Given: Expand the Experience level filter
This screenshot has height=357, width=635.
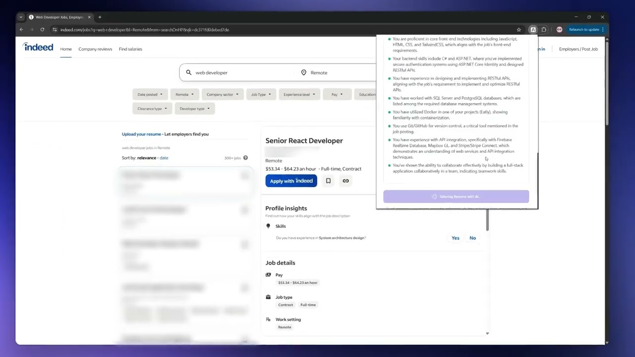Looking at the screenshot, I should (299, 94).
